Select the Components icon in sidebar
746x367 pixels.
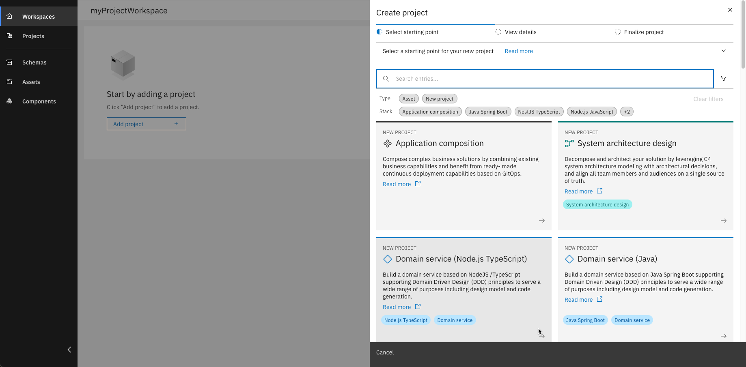click(9, 101)
